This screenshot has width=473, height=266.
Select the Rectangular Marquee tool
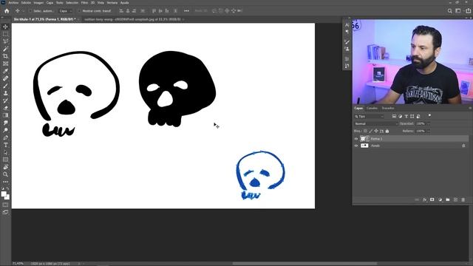[x=5, y=34]
